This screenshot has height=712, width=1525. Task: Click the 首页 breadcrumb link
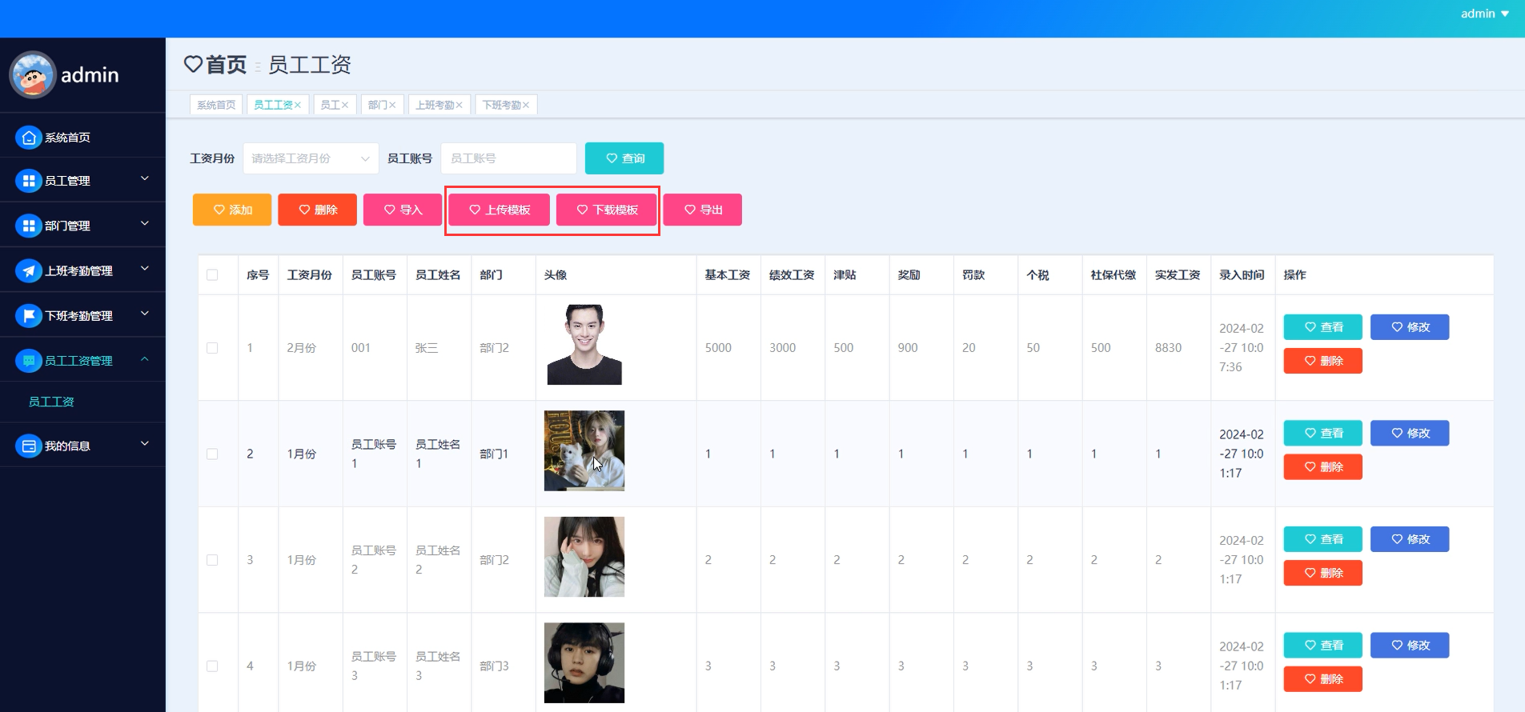pyautogui.click(x=226, y=64)
